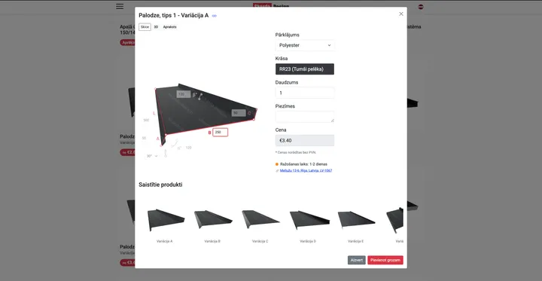Switch to the 3D tab
The width and height of the screenshot is (542, 281).
[x=156, y=27]
